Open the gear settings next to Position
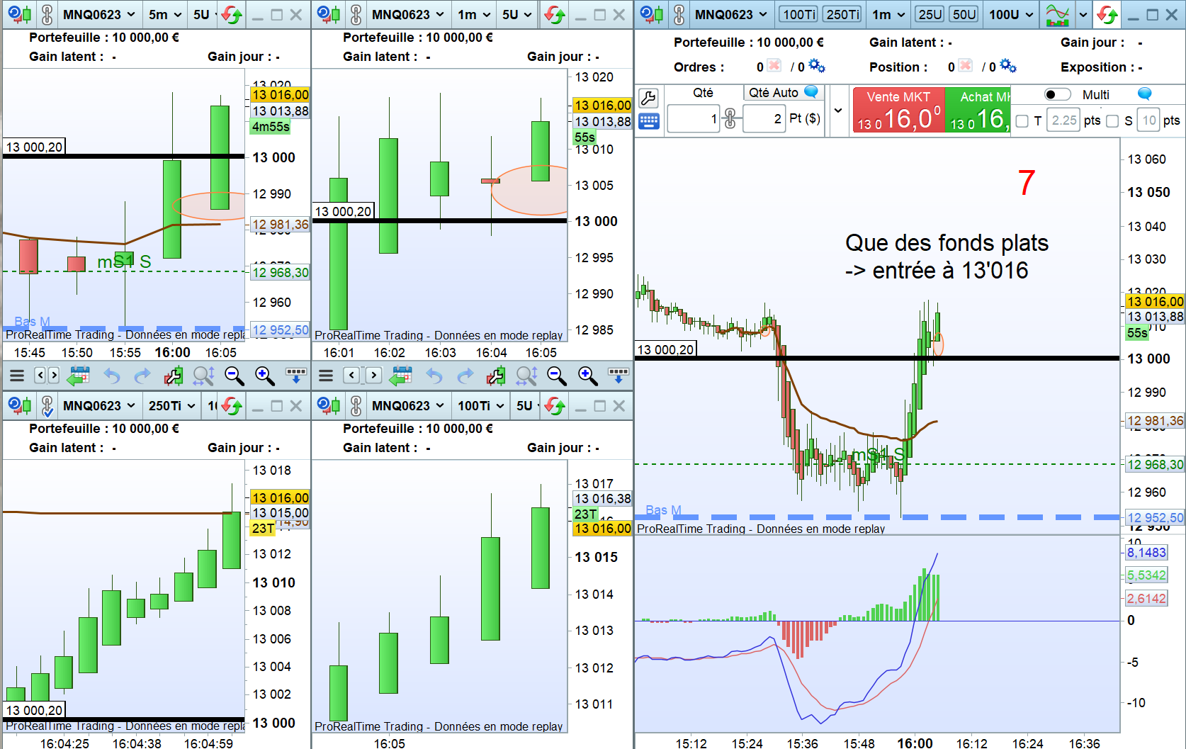 (1008, 66)
